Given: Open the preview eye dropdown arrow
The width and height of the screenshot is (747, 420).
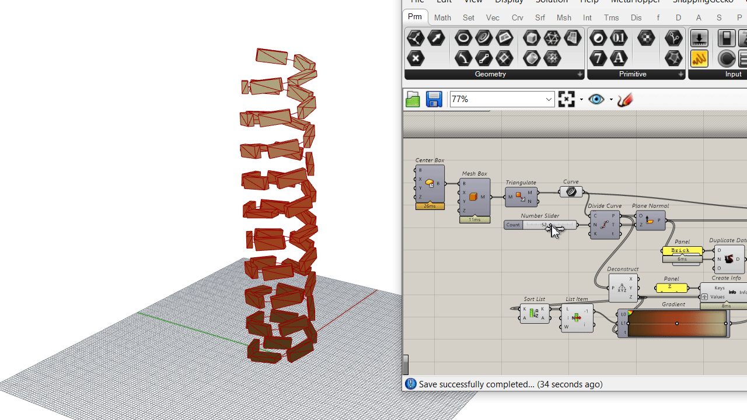Looking at the screenshot, I should click(611, 100).
